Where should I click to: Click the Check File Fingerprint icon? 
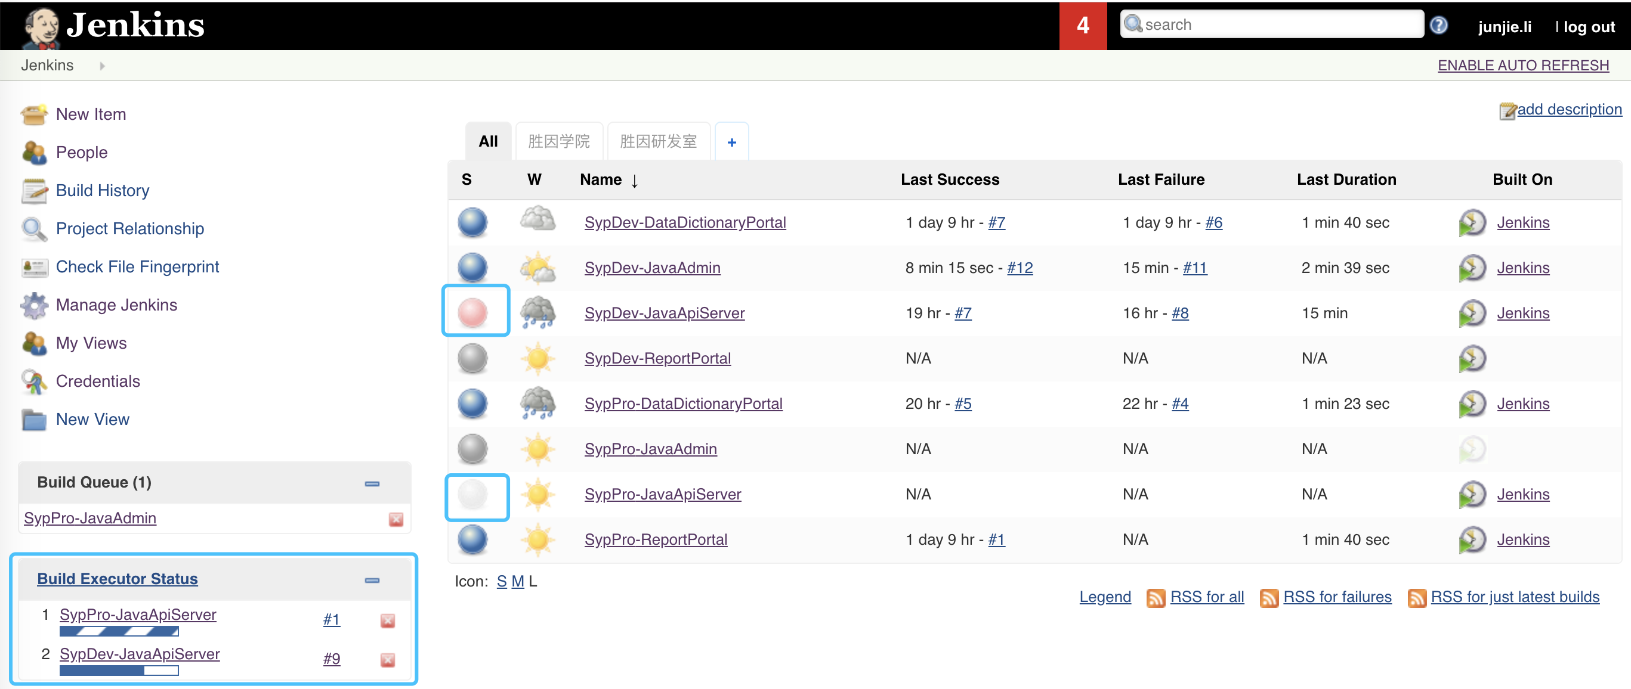point(34,266)
